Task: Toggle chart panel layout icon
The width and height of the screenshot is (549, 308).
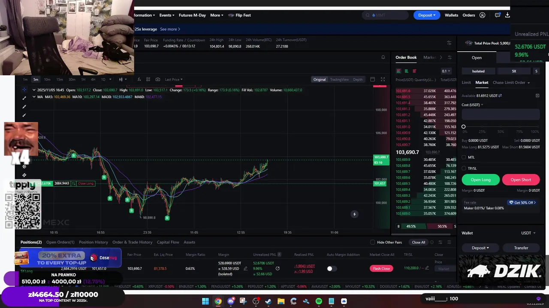Action: click(372, 79)
